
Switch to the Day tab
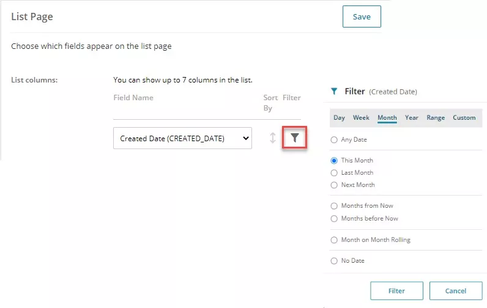(339, 117)
